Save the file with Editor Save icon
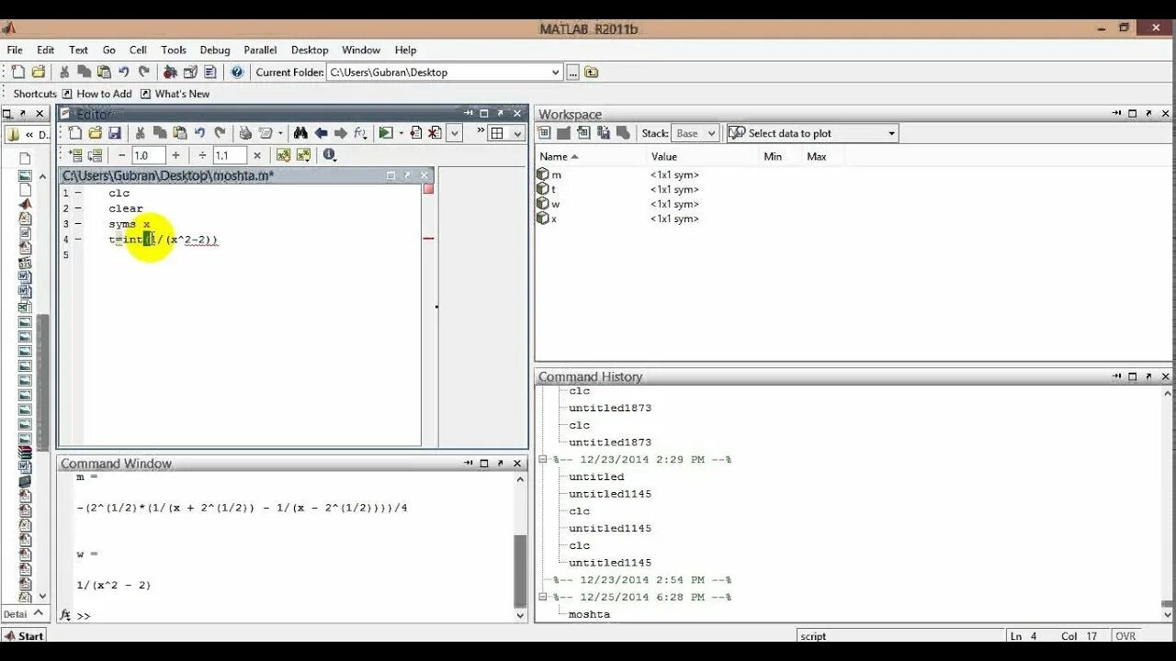Screen dimensions: 1176x661 tap(115, 133)
